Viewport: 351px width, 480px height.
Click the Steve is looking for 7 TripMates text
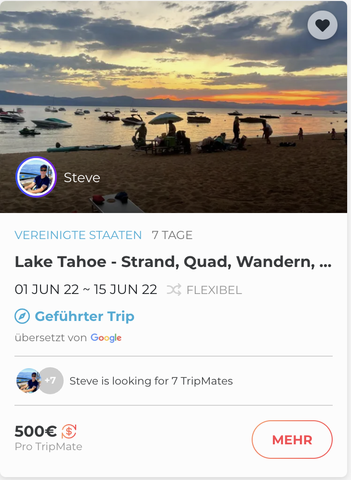click(x=151, y=381)
